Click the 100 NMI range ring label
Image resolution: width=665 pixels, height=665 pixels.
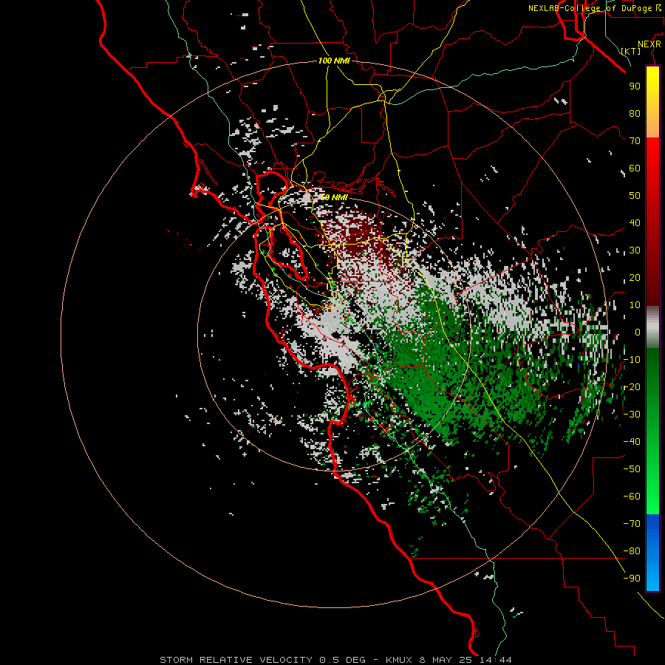click(x=334, y=61)
